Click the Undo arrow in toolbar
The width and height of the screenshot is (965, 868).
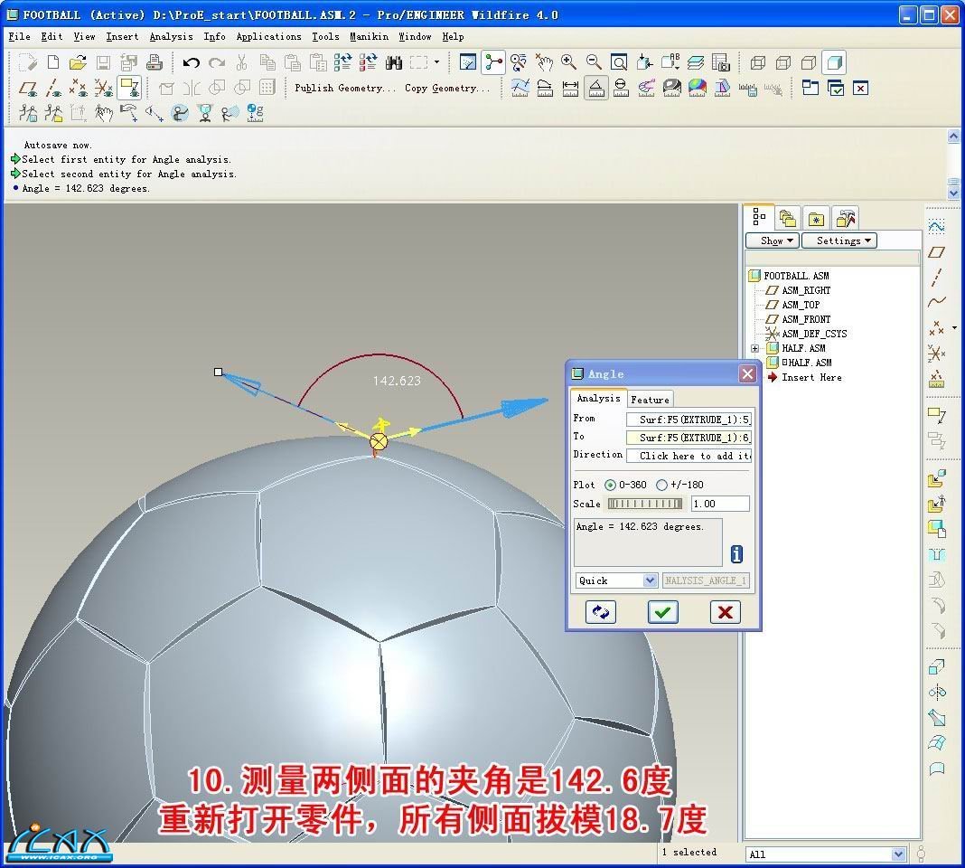191,62
